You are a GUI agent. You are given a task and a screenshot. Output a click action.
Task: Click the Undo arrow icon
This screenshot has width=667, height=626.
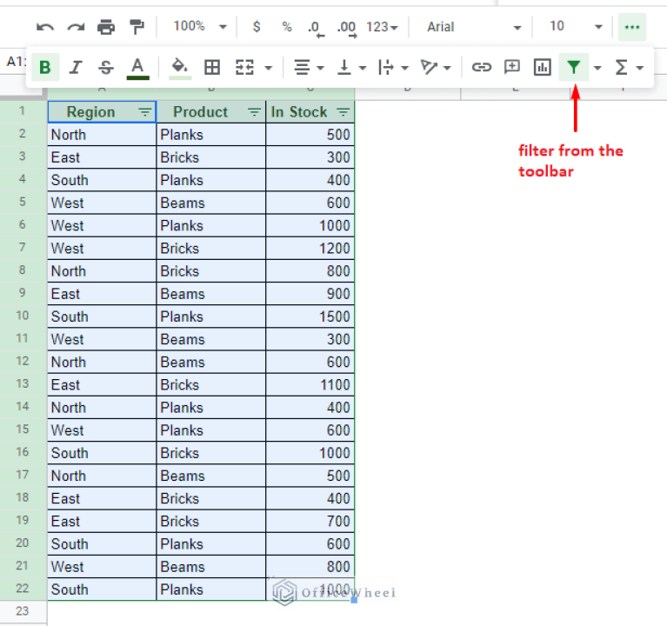pyautogui.click(x=45, y=27)
